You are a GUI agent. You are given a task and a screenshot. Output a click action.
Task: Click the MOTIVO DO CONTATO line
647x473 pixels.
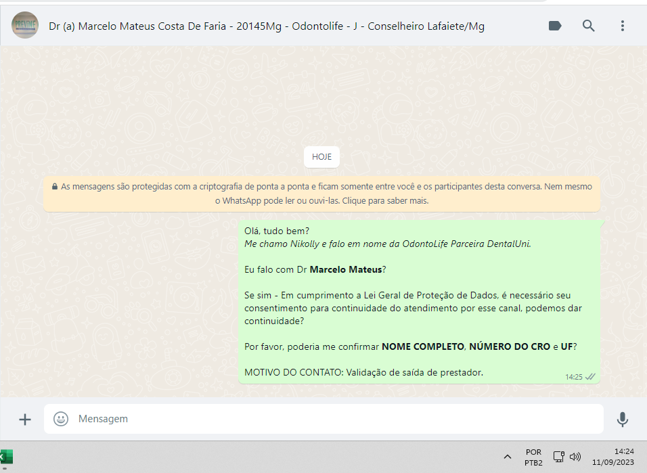363,372
